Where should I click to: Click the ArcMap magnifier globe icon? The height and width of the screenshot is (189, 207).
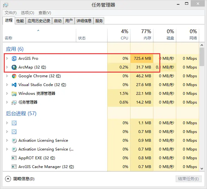point(14,67)
